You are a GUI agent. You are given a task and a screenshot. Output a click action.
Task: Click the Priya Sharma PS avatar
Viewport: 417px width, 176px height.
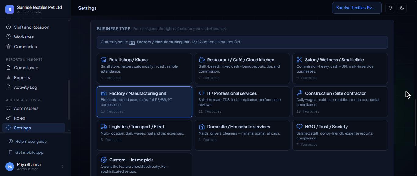coord(10,167)
